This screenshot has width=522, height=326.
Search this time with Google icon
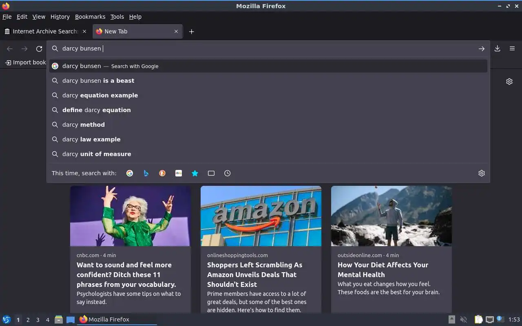coord(130,173)
